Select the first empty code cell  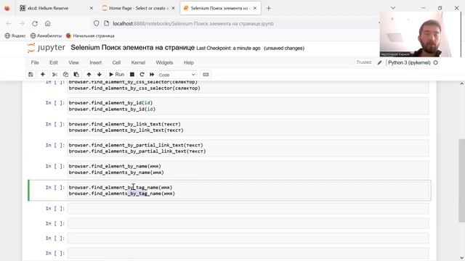[248, 209]
